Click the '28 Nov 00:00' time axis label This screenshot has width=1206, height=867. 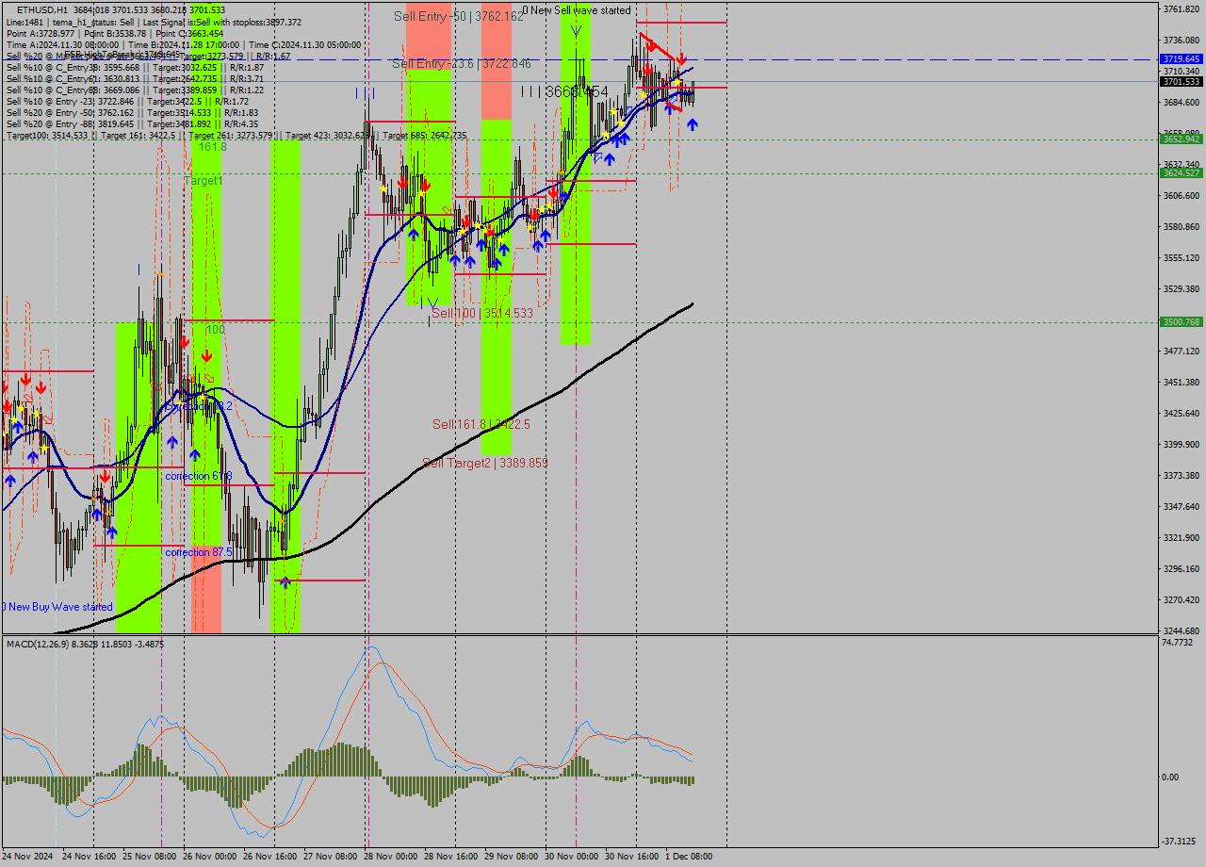[391, 857]
